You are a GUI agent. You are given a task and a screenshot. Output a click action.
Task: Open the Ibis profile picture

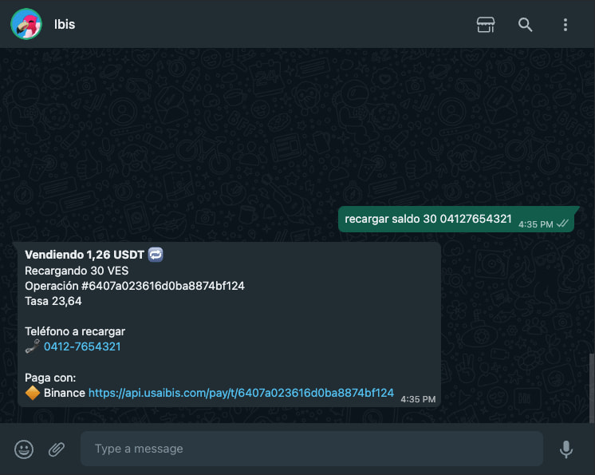[26, 24]
